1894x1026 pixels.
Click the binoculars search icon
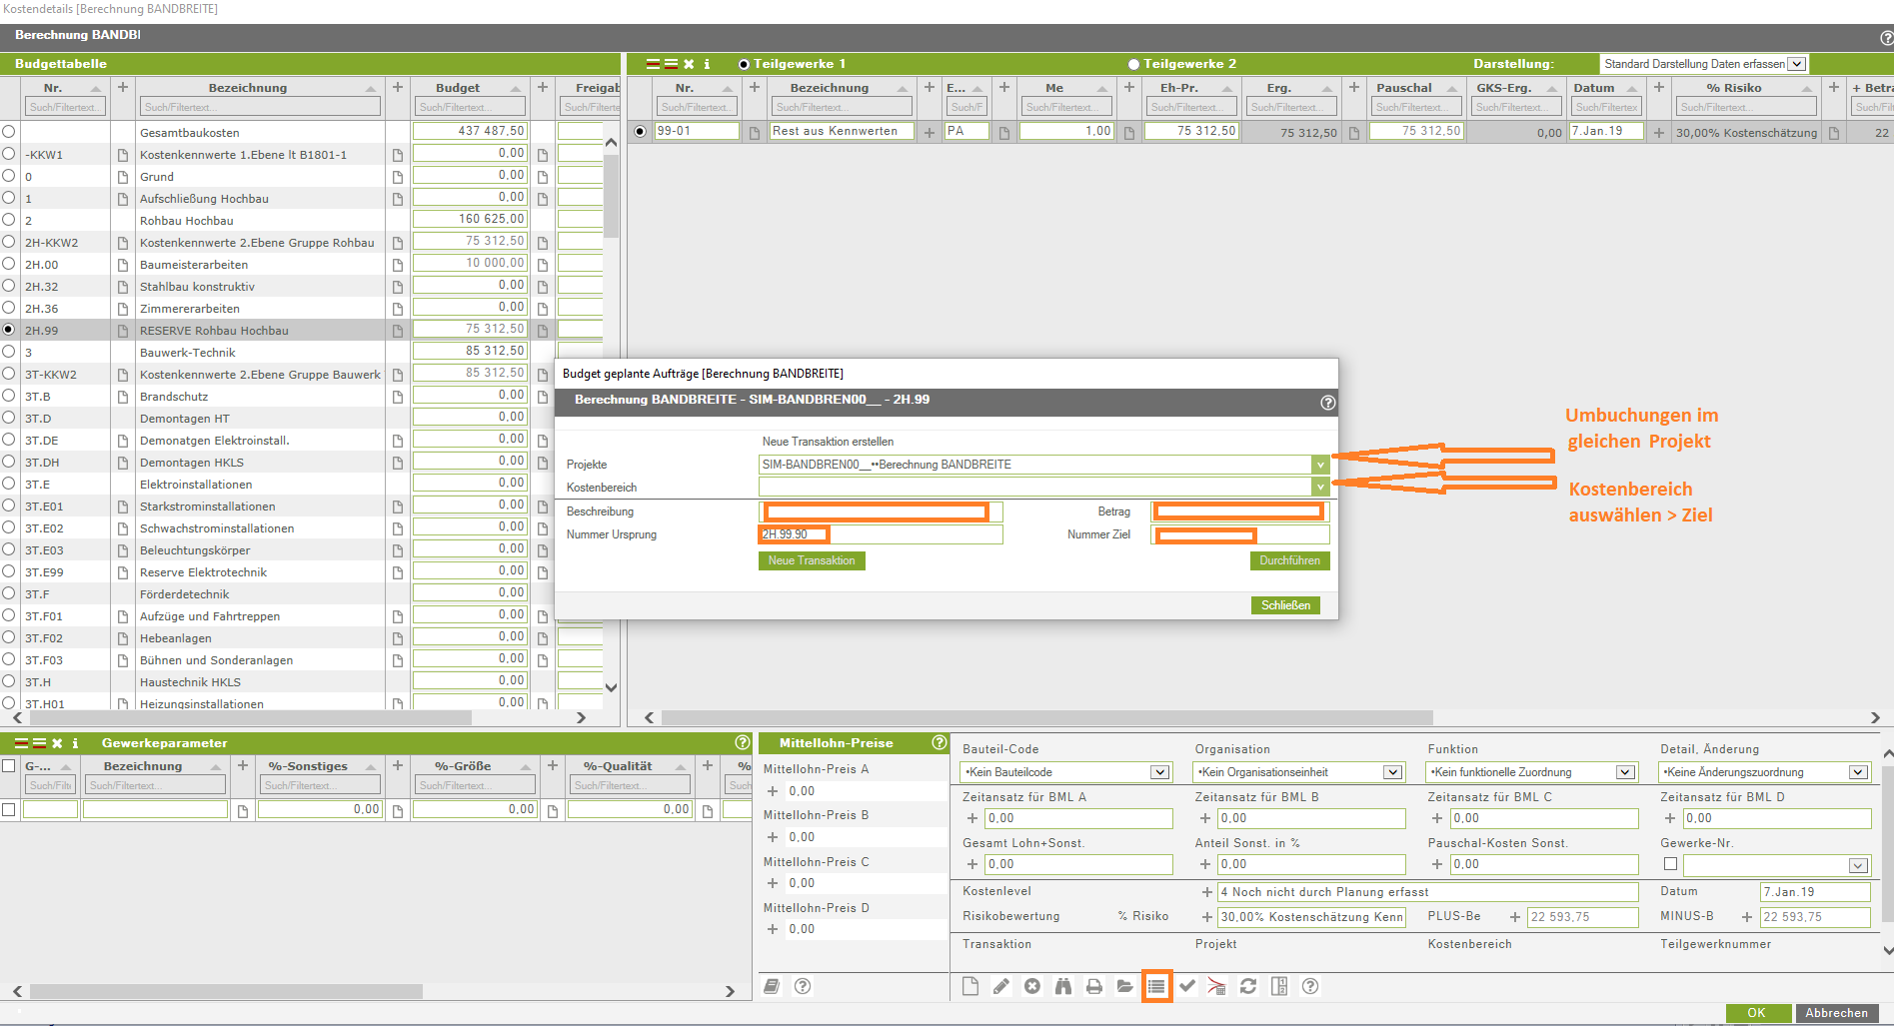point(1063,986)
